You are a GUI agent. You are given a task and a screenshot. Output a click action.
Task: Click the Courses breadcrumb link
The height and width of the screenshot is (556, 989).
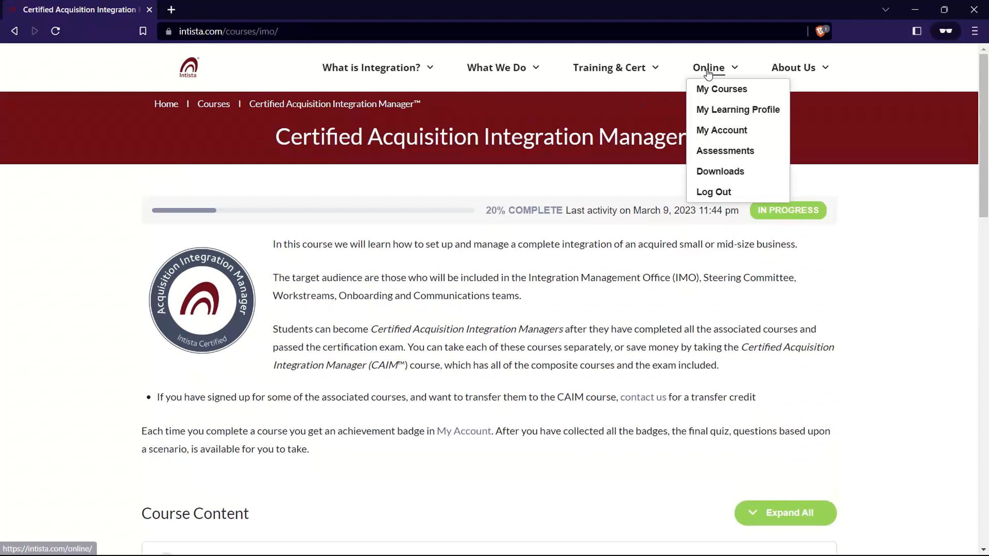(x=213, y=104)
